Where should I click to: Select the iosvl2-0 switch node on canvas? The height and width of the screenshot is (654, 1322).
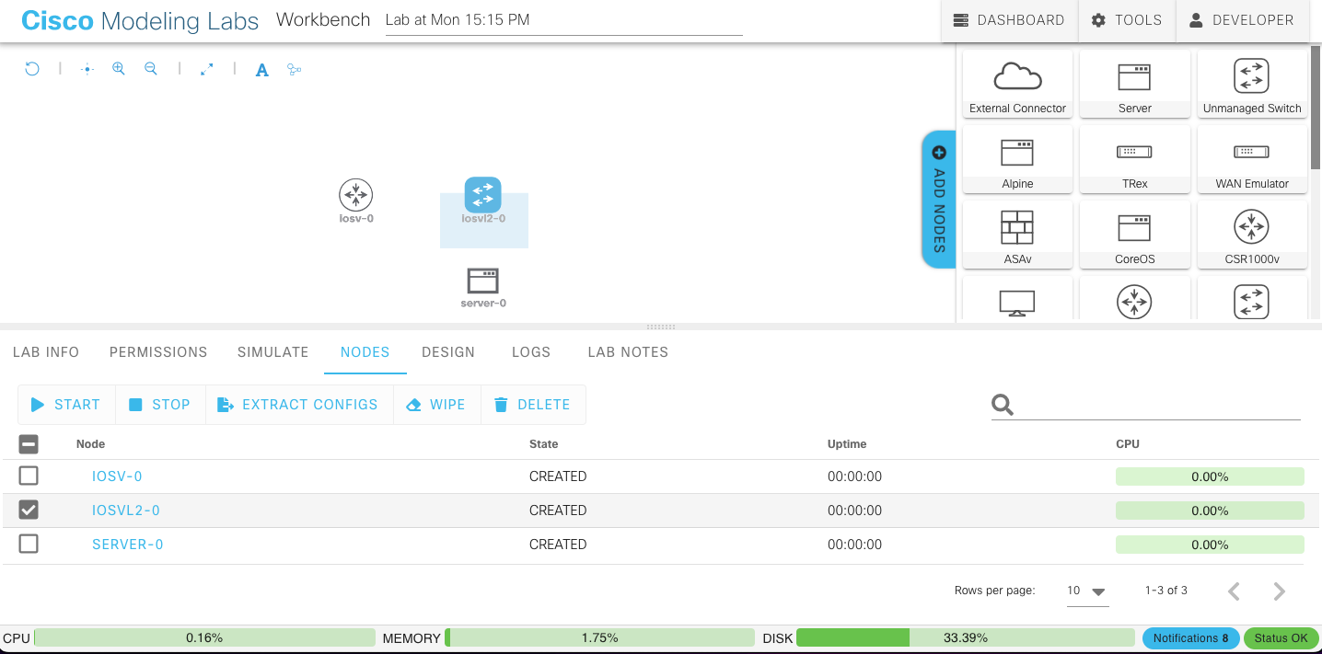(483, 195)
